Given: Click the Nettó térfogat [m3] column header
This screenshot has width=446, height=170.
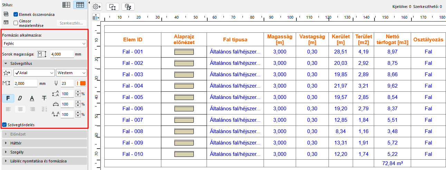Looking at the screenshot, I should [392, 40].
